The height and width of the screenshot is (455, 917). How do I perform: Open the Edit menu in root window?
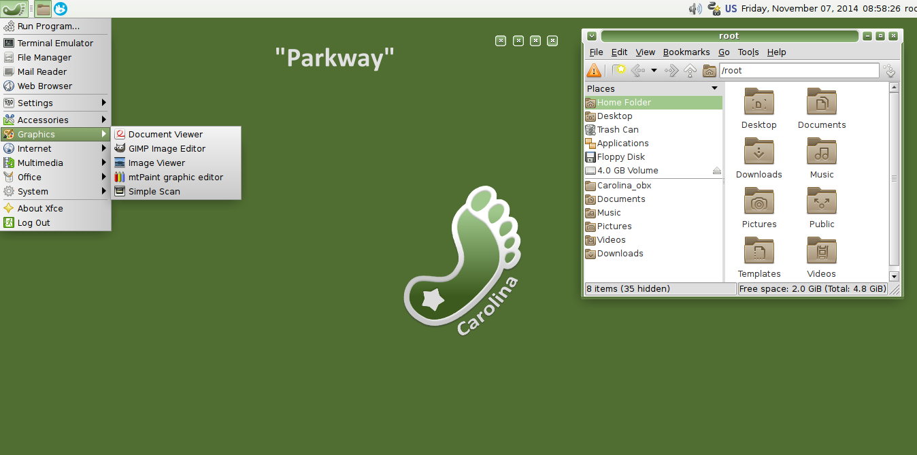(619, 52)
